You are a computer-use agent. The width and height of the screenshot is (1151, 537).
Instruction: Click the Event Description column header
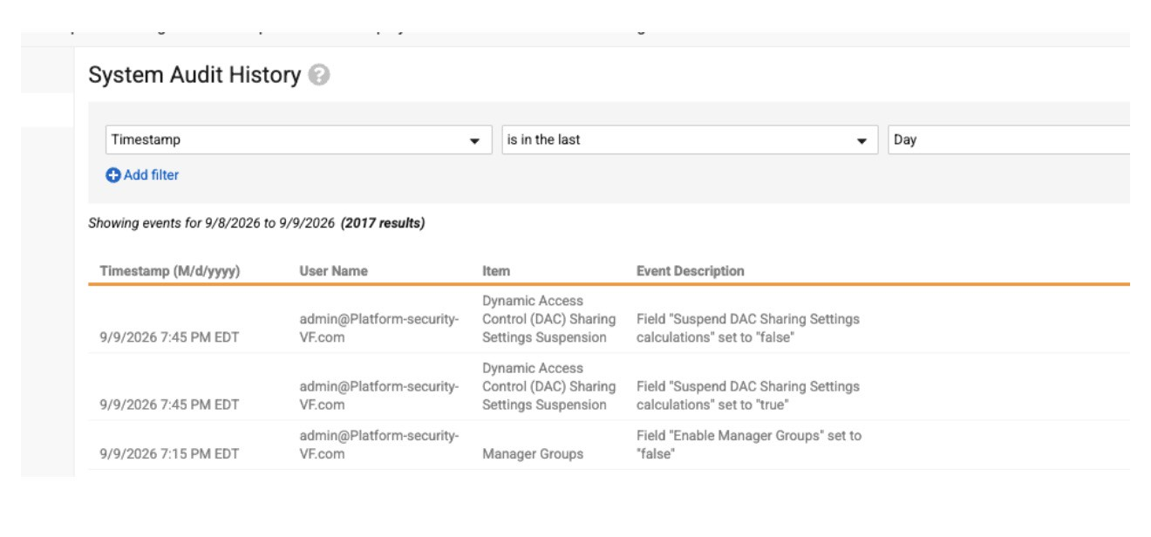pos(691,271)
